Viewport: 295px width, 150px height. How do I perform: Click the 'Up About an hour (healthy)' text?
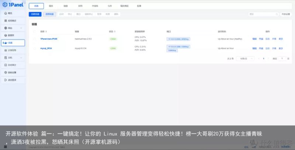(230, 39)
